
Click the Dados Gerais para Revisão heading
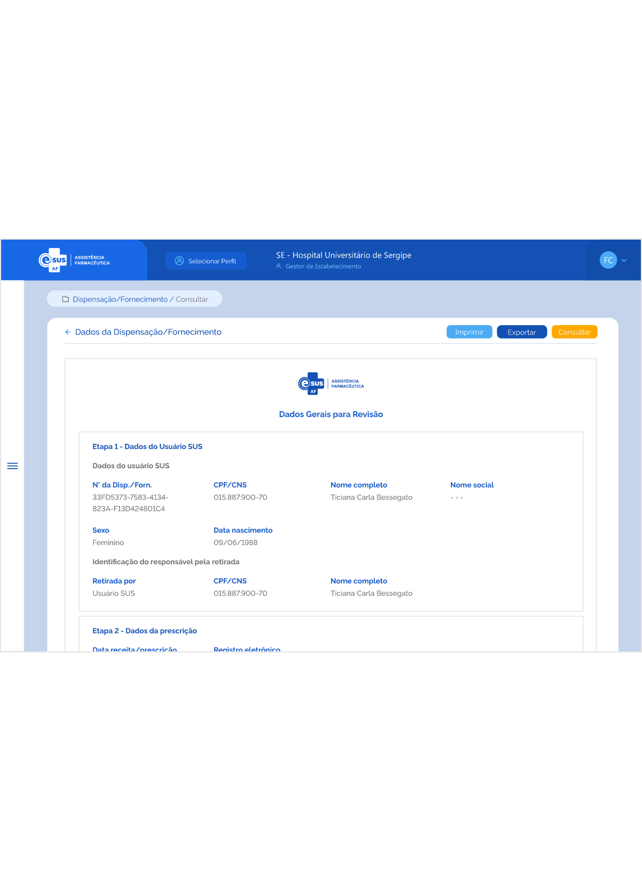pos(331,415)
